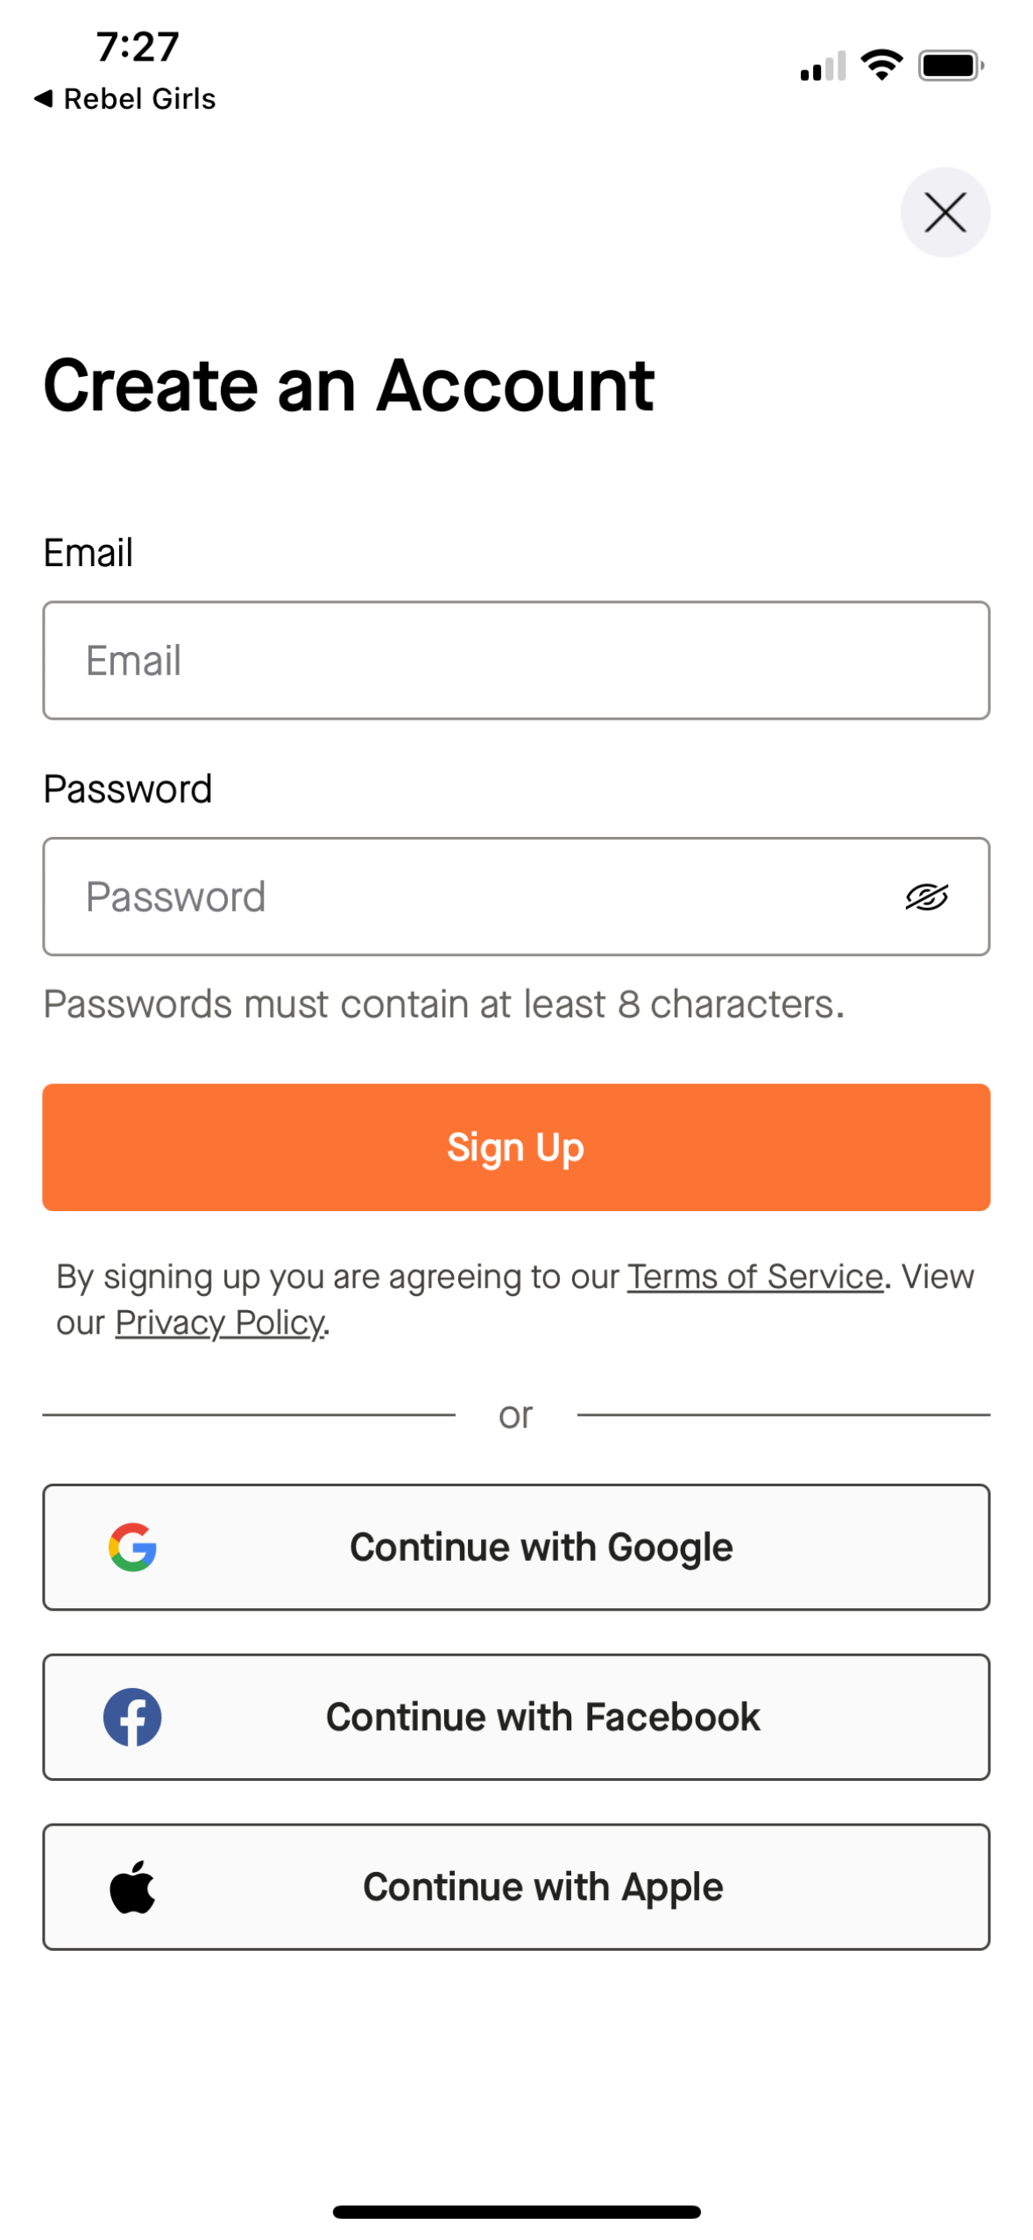Tap the Create an Account heading
1033x2240 pixels.
coord(349,385)
